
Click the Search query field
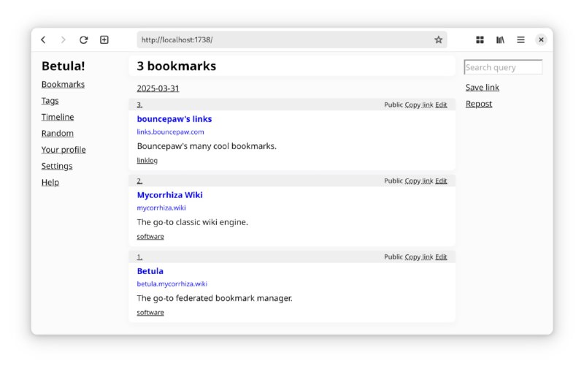(503, 67)
